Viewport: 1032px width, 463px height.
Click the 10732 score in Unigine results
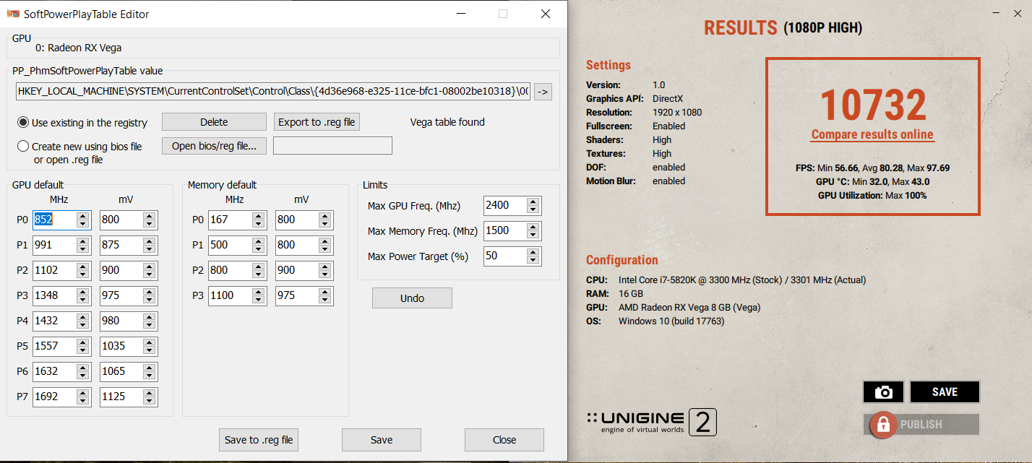(873, 105)
